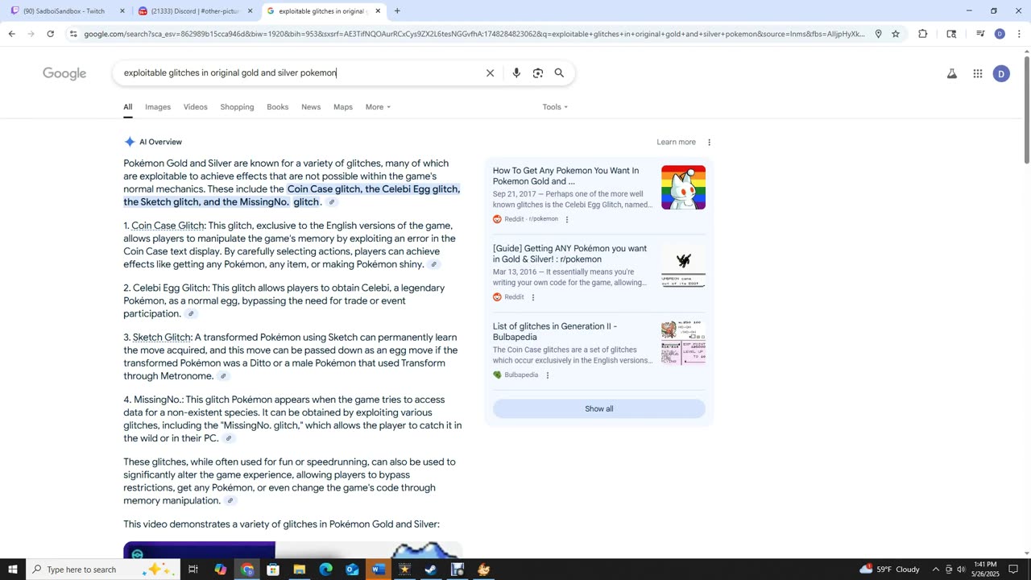Go back to the previous page
This screenshot has height=580, width=1031.
coord(11,34)
